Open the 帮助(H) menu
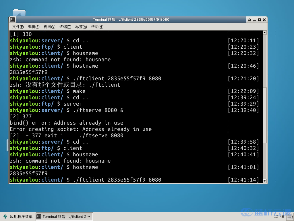This screenshot has width=294, height=221. tap(97, 27)
